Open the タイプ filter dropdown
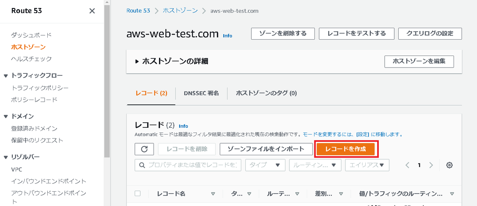 (x=265, y=165)
